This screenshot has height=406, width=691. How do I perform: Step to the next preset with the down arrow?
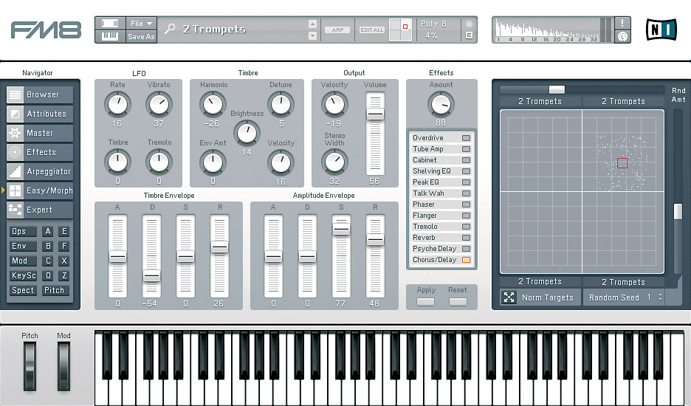[313, 35]
